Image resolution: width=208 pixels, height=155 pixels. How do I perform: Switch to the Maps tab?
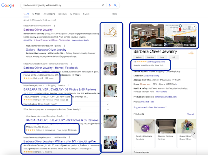pyautogui.click(x=36, y=14)
